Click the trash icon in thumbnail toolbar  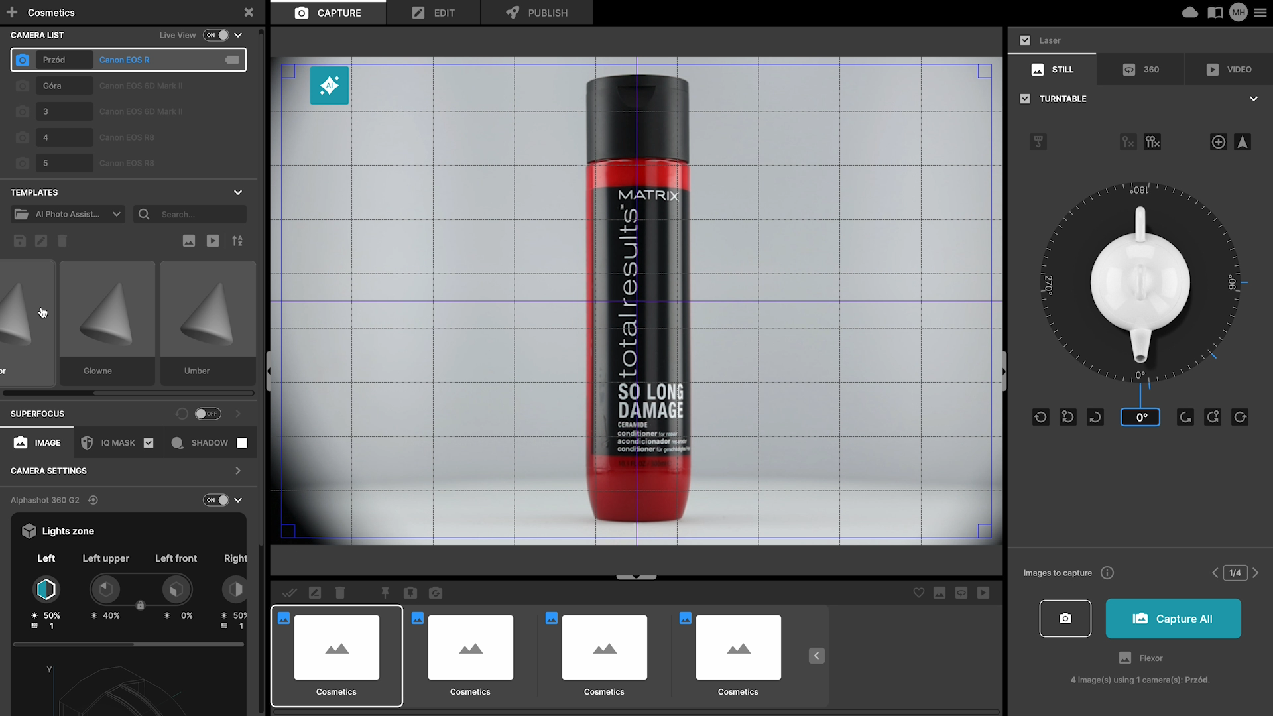[340, 593]
